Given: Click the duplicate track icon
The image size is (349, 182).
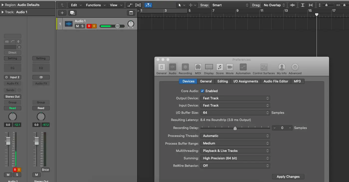Looking at the screenshot, I should pos(72,13).
